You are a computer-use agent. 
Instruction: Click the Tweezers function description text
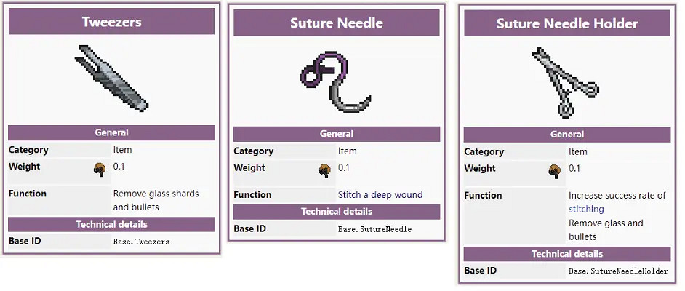click(x=156, y=200)
